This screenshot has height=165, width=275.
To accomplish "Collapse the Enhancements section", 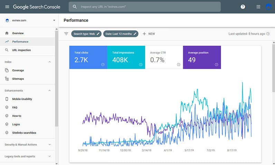I will coord(50,91).
